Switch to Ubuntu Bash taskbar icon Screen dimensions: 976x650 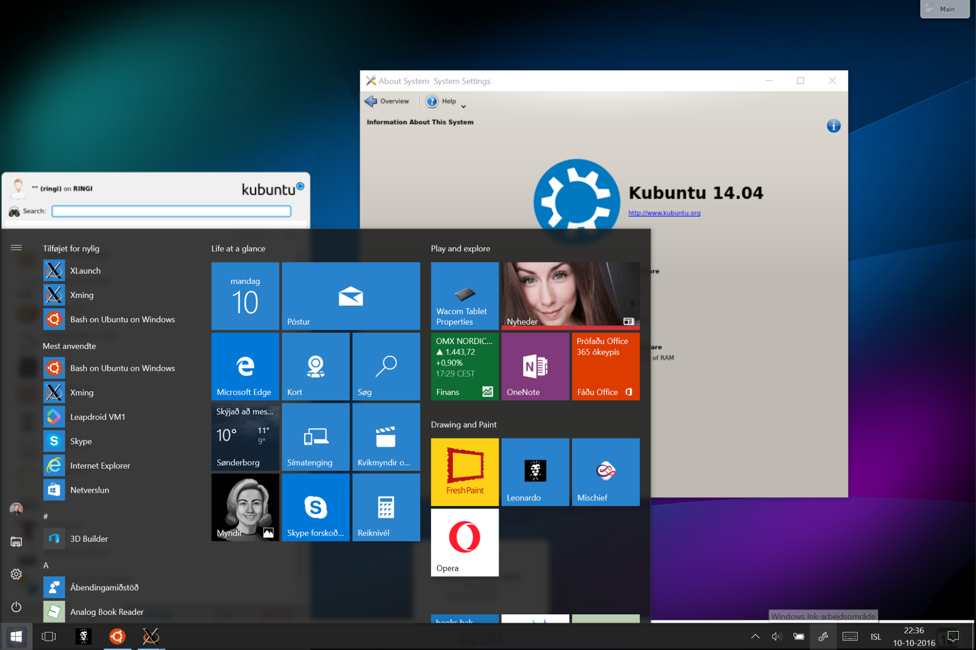click(x=117, y=636)
